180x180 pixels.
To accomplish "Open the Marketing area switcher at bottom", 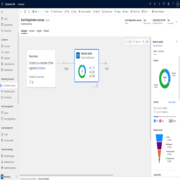I will [9, 177].
